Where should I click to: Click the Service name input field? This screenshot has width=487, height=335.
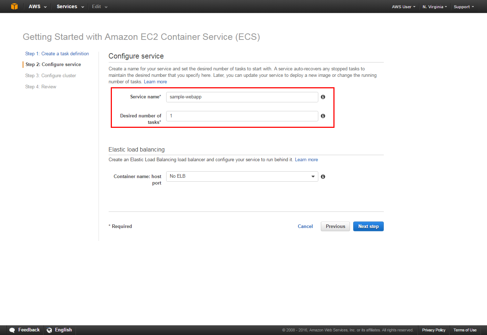242,97
